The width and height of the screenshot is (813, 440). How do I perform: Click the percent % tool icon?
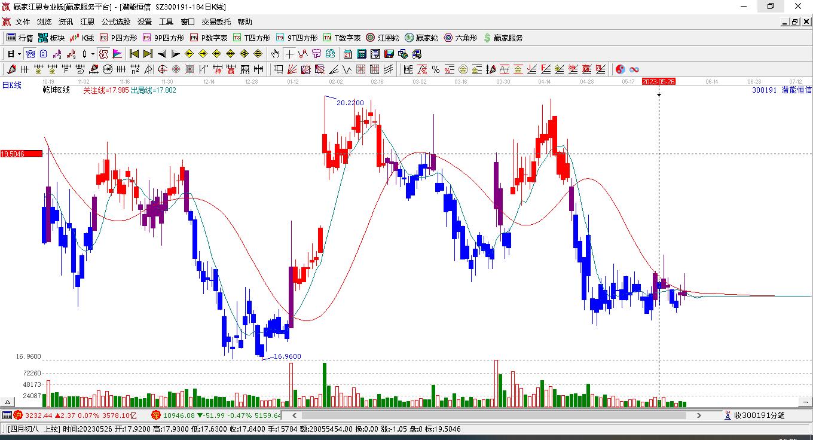tap(436, 69)
